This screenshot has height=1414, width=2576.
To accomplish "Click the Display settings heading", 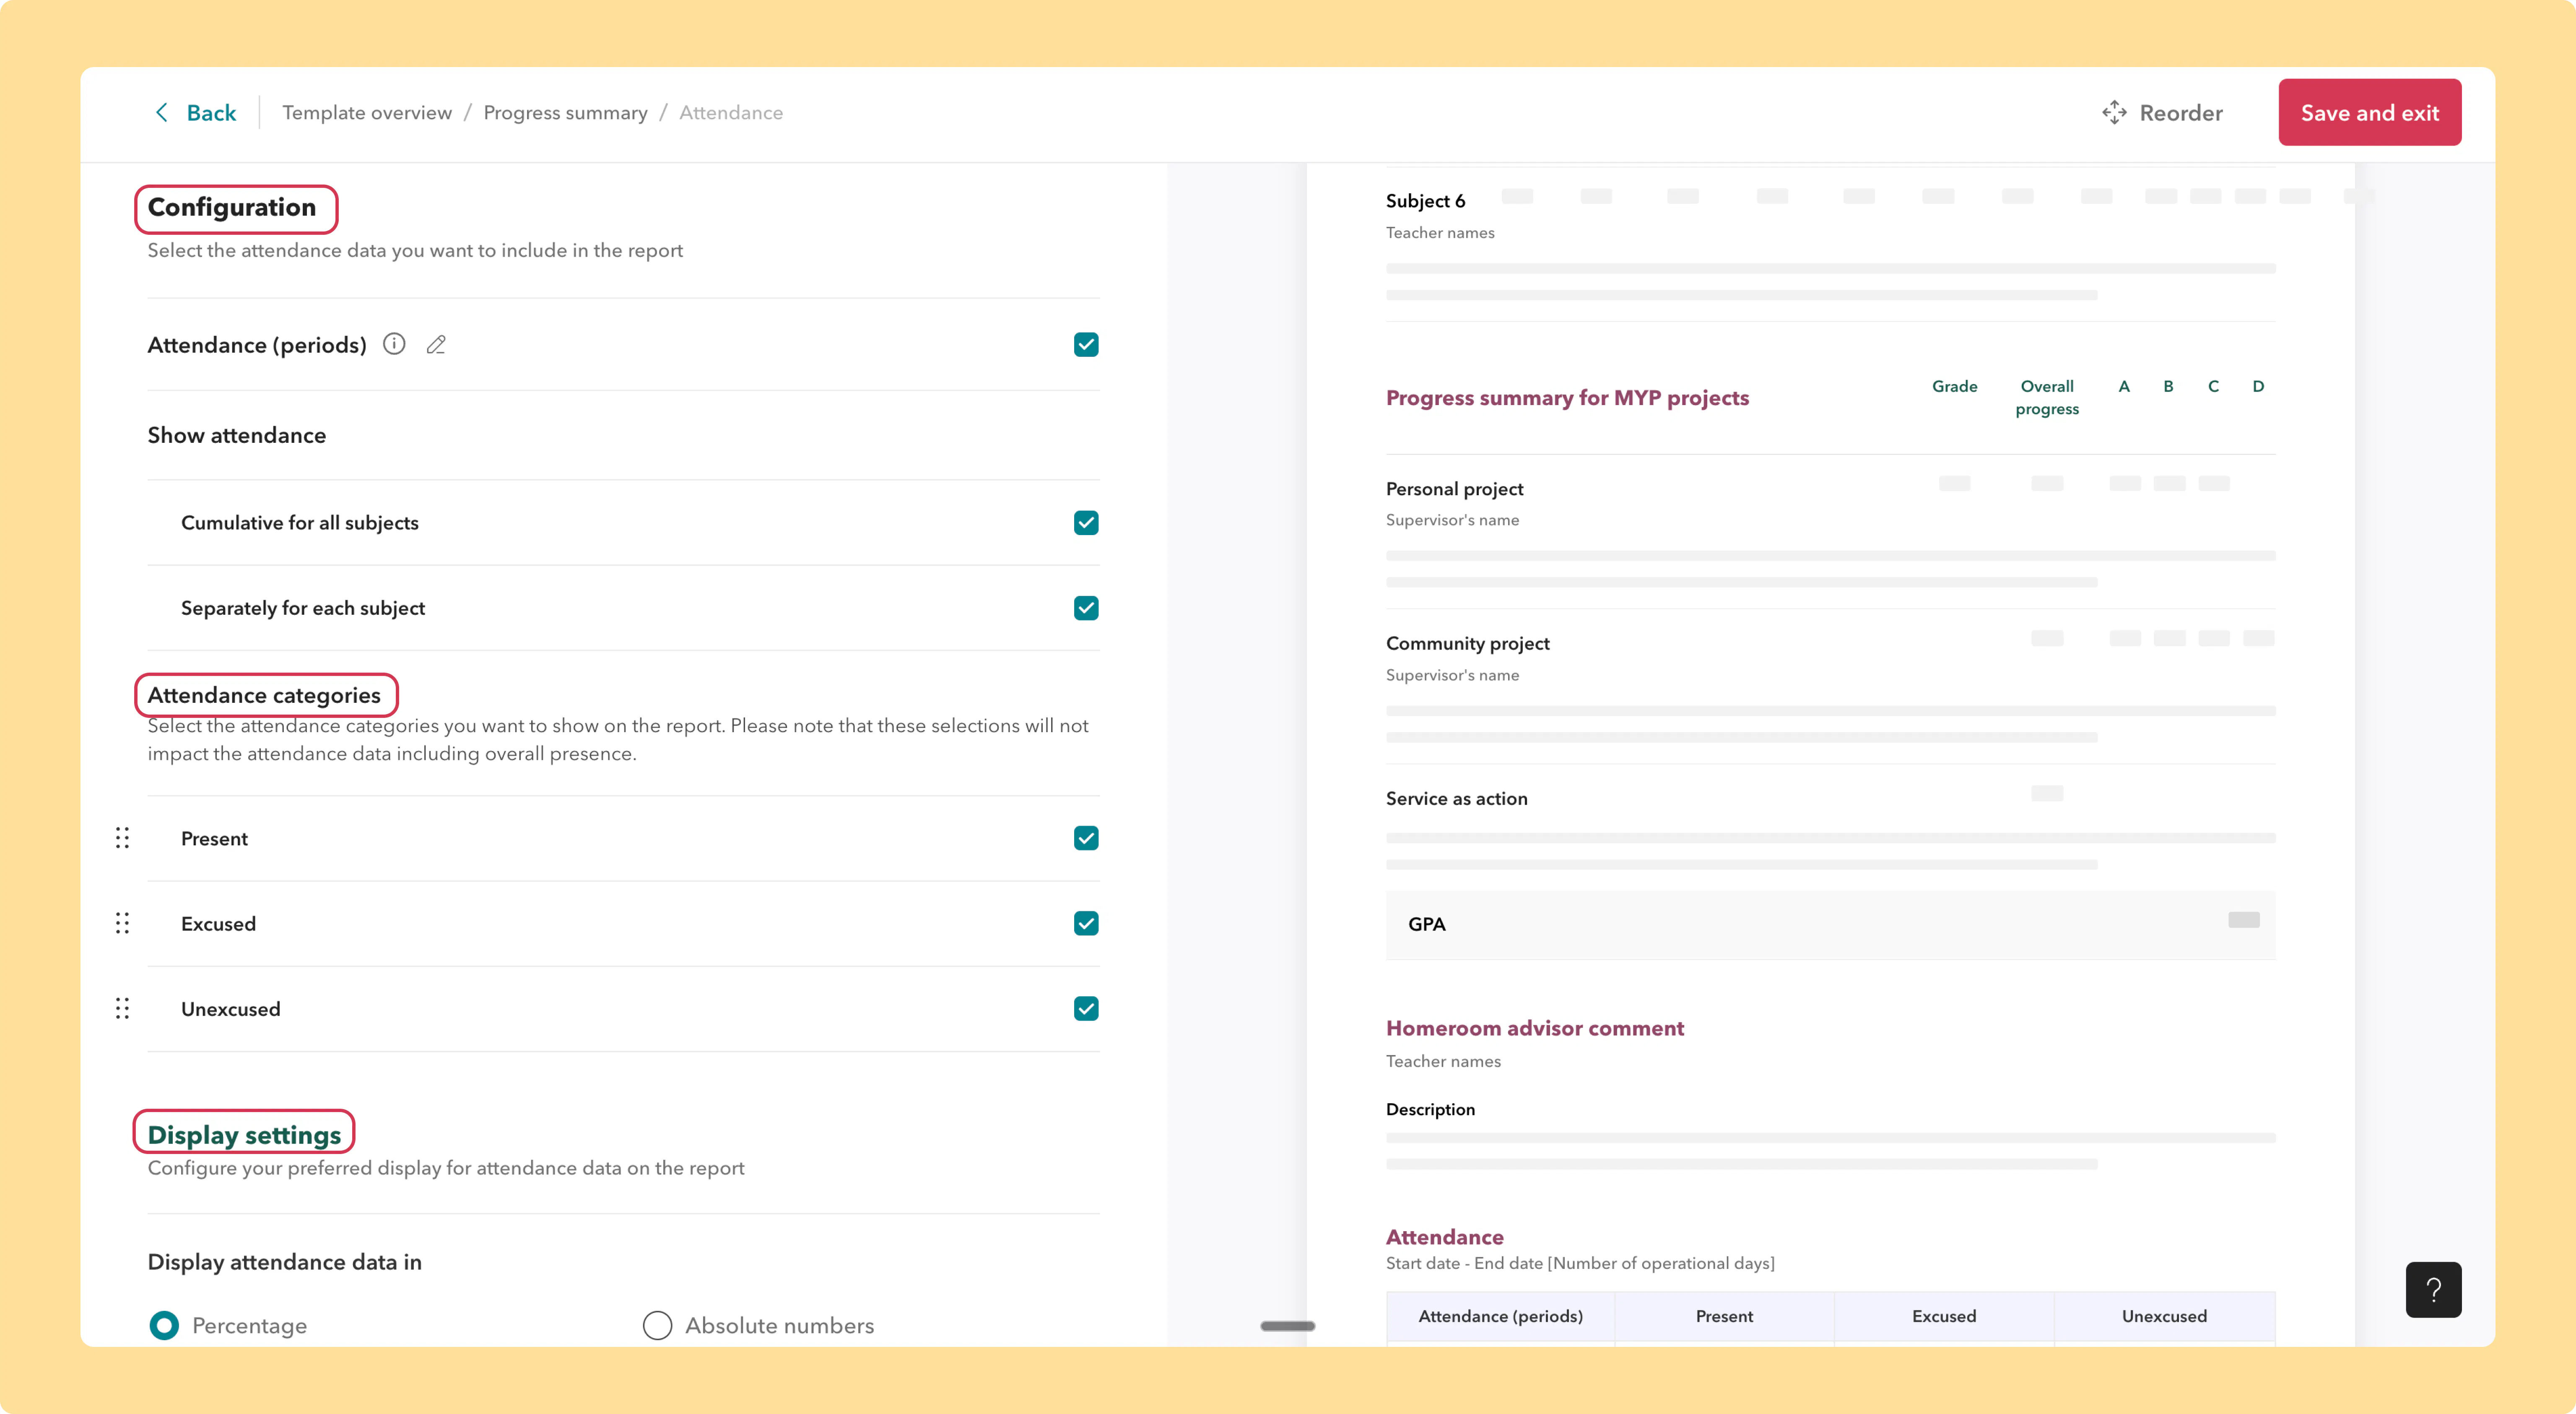I will coord(244,1135).
